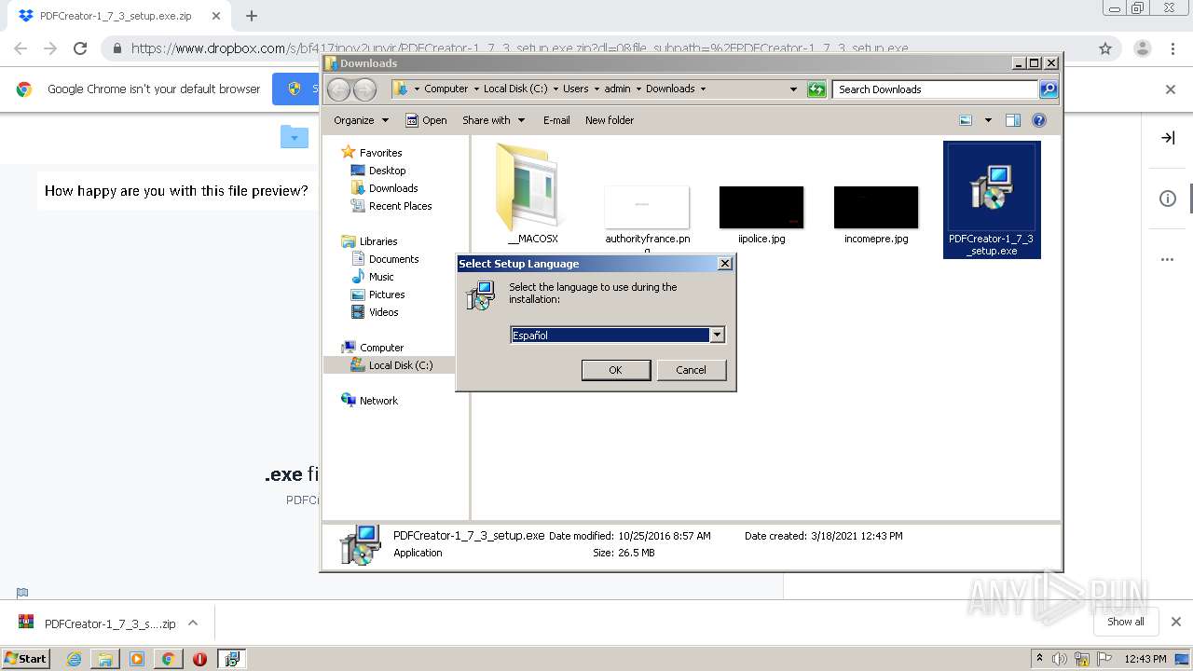Open the Windows Start menu
Image resolution: width=1193 pixels, height=671 pixels.
pos(26,658)
